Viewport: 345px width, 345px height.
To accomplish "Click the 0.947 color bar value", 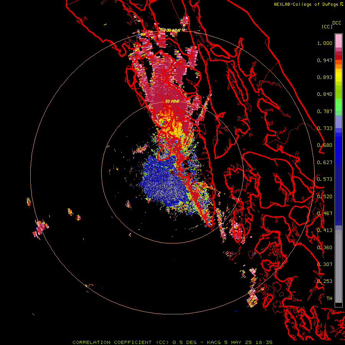I will pos(325,60).
